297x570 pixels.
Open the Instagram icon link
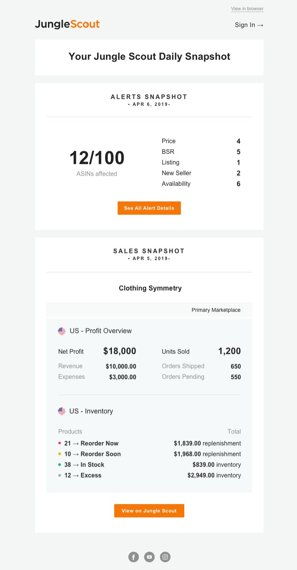[x=165, y=557]
